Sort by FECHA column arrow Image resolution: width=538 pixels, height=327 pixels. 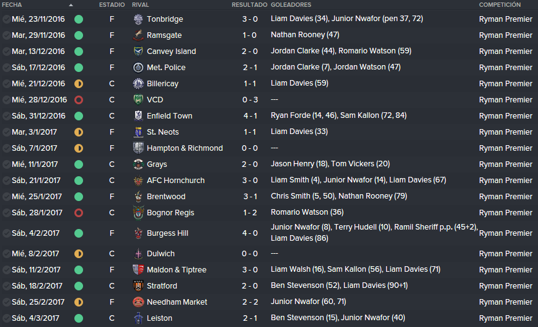tap(71, 5)
